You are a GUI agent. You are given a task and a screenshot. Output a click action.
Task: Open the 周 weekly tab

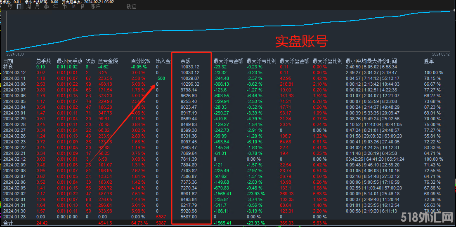[x=28, y=7]
